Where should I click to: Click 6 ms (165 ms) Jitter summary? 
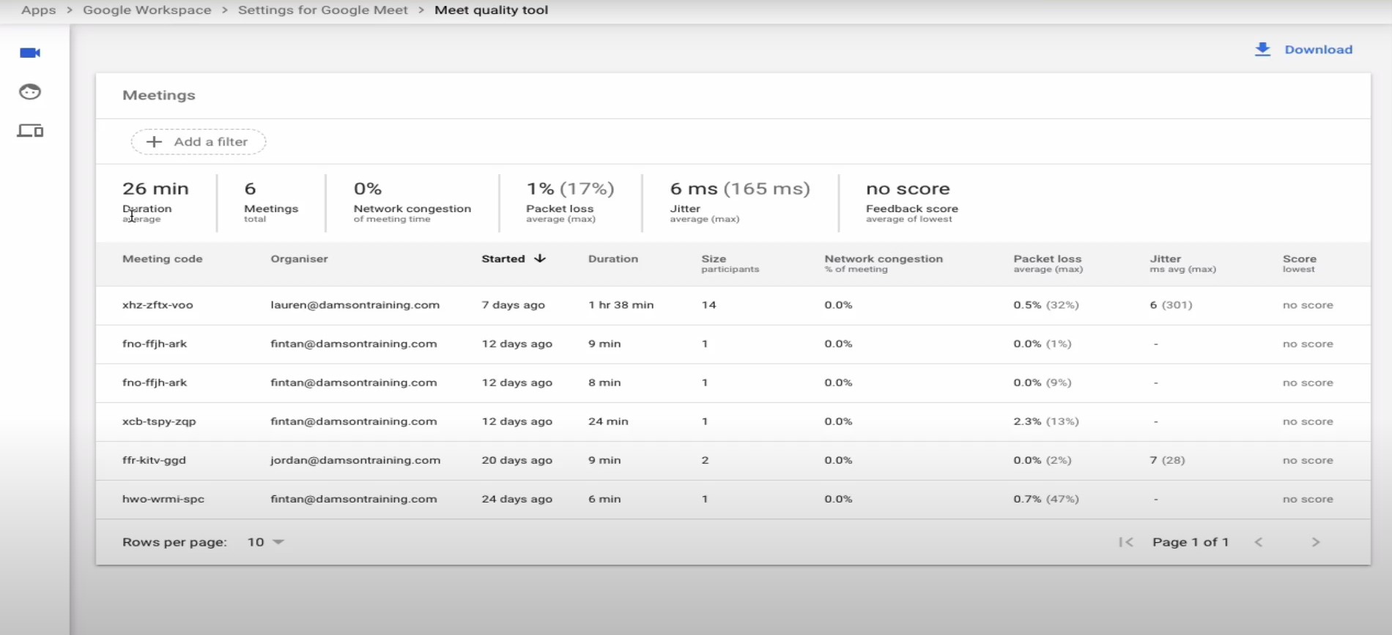pyautogui.click(x=740, y=201)
